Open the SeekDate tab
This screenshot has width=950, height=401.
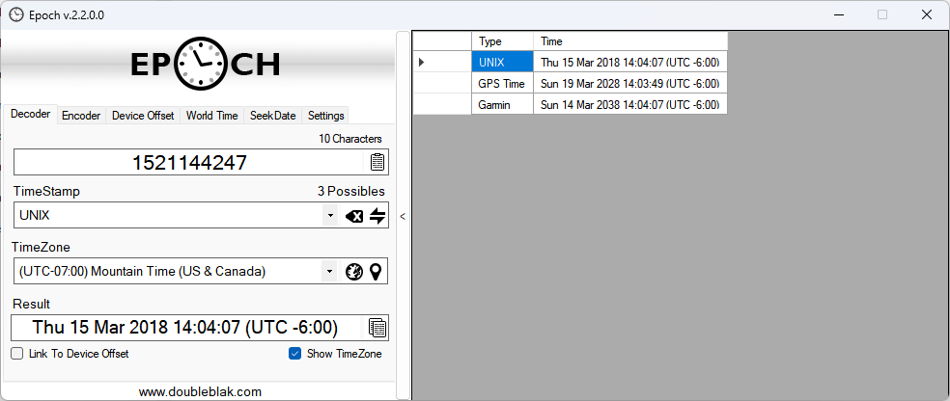pos(272,116)
